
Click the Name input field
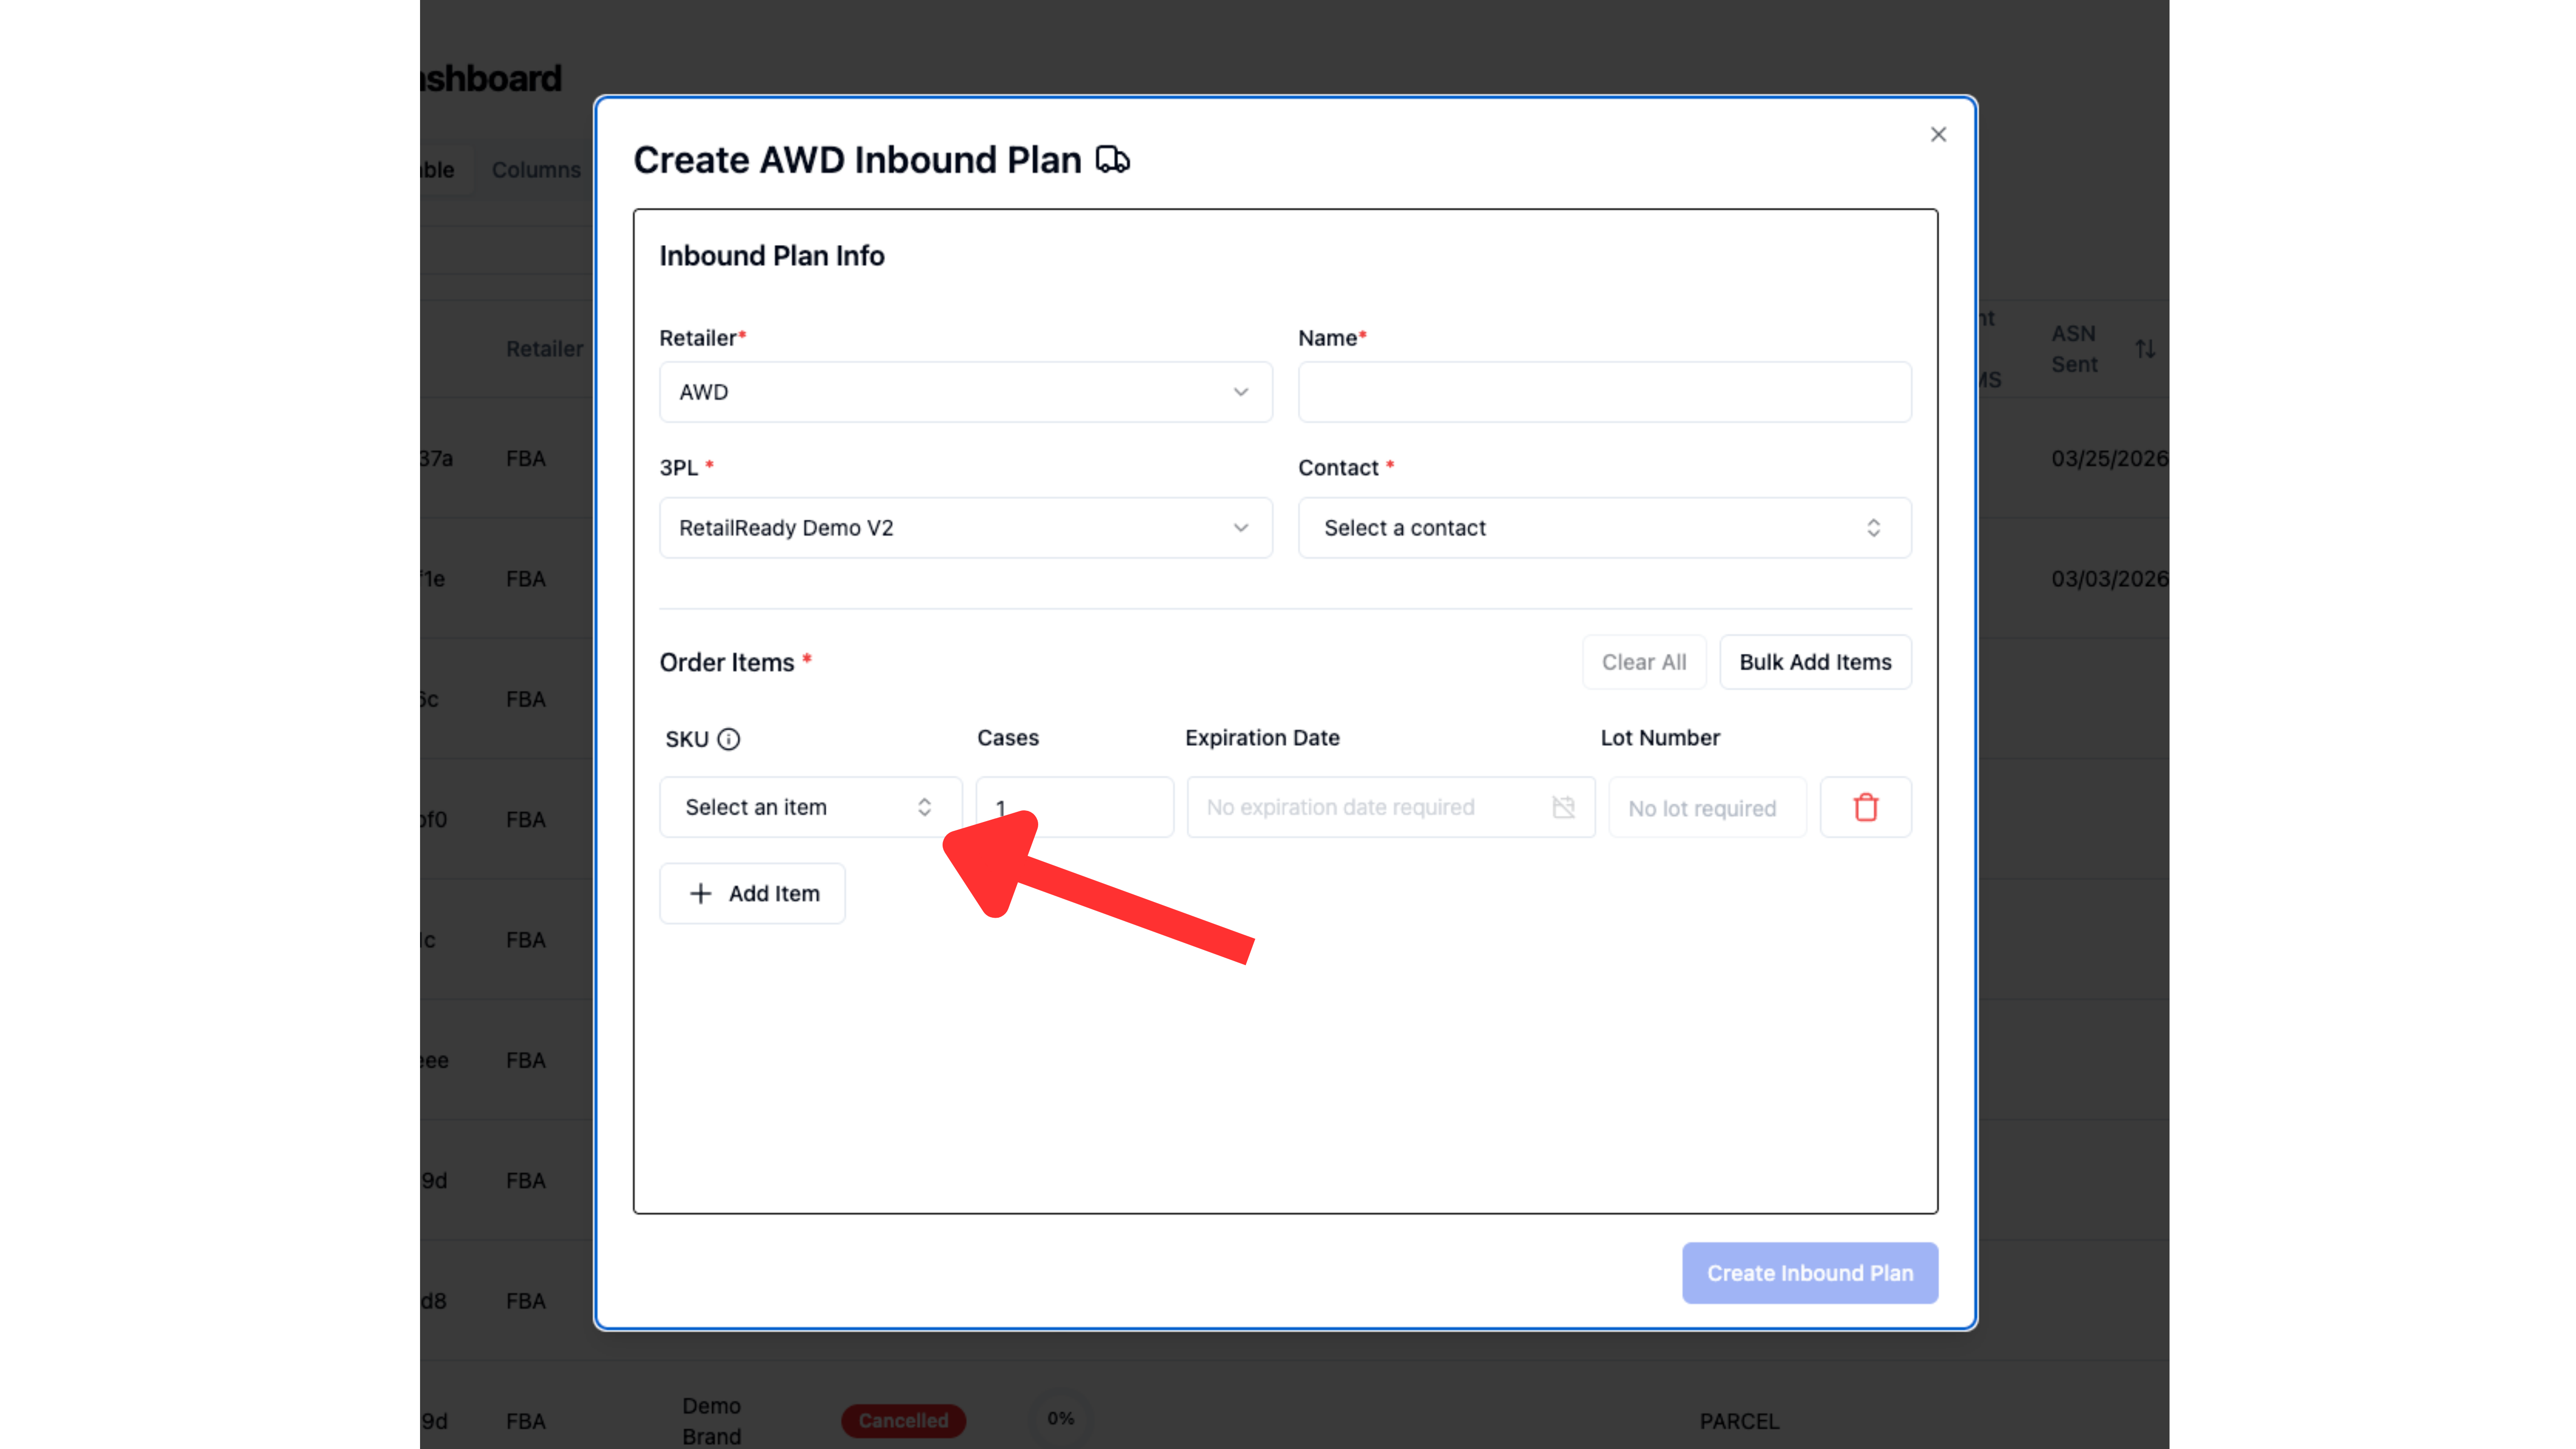coord(1604,392)
